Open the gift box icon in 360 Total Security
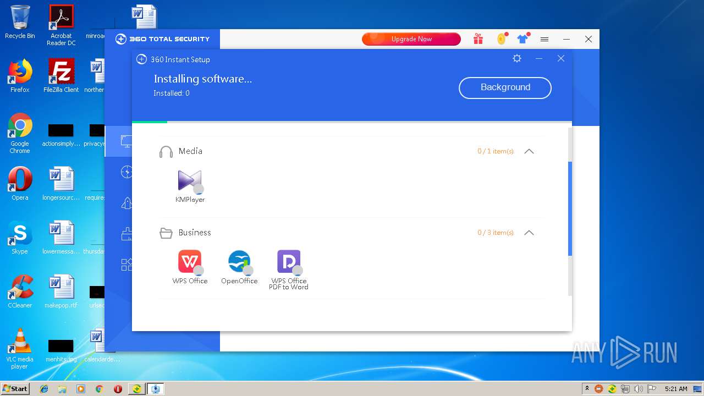704x396 pixels. 478,39
